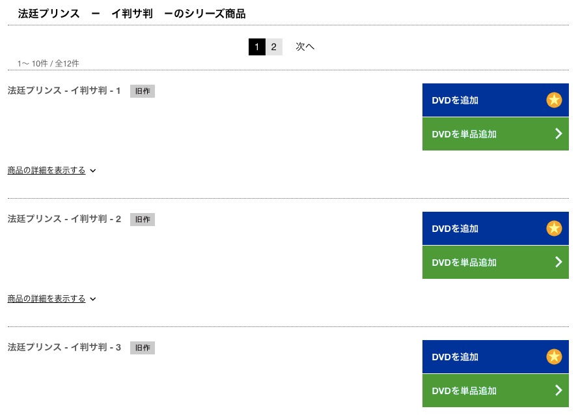The width and height of the screenshot is (578, 415).
Task: Add volume 3 DVD with DVDを追加 button
Action: coord(495,357)
